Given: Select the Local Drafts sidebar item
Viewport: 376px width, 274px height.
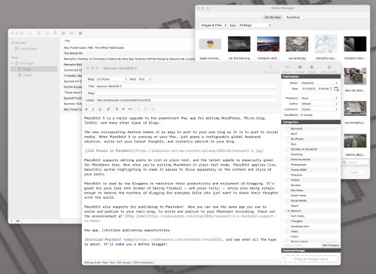Looking at the screenshot, I should tap(29, 49).
